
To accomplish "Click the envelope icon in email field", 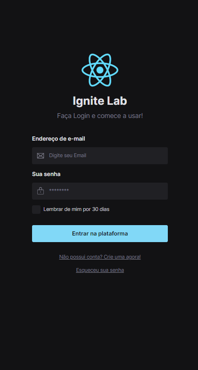I will tap(41, 156).
